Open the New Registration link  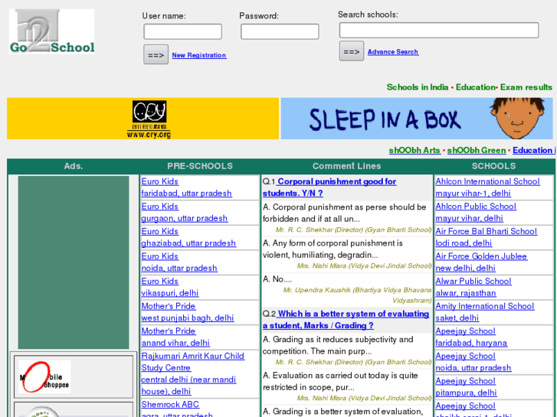[199, 55]
